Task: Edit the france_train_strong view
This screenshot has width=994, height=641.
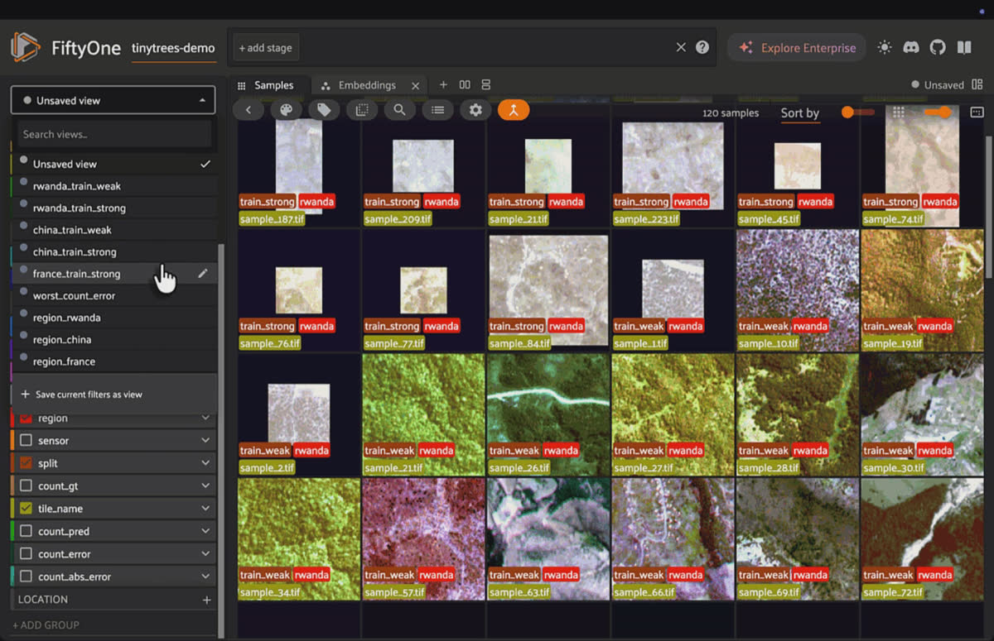Action: [x=203, y=273]
